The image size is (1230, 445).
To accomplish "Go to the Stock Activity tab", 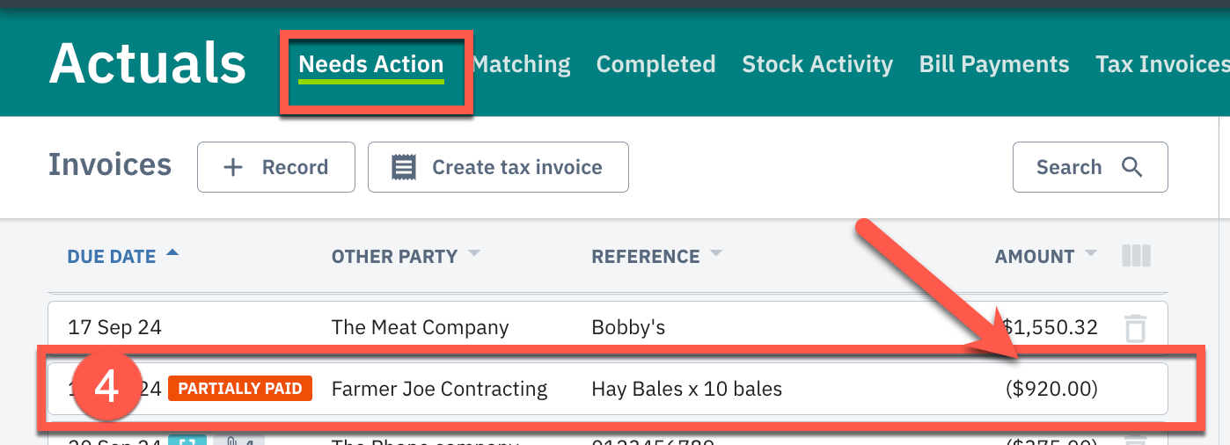I will click(x=817, y=64).
